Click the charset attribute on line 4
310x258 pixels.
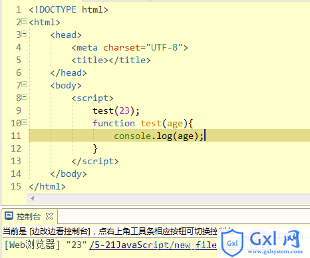[122, 48]
